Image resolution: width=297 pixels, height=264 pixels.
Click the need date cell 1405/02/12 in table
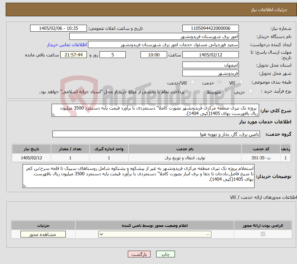pos(31,158)
